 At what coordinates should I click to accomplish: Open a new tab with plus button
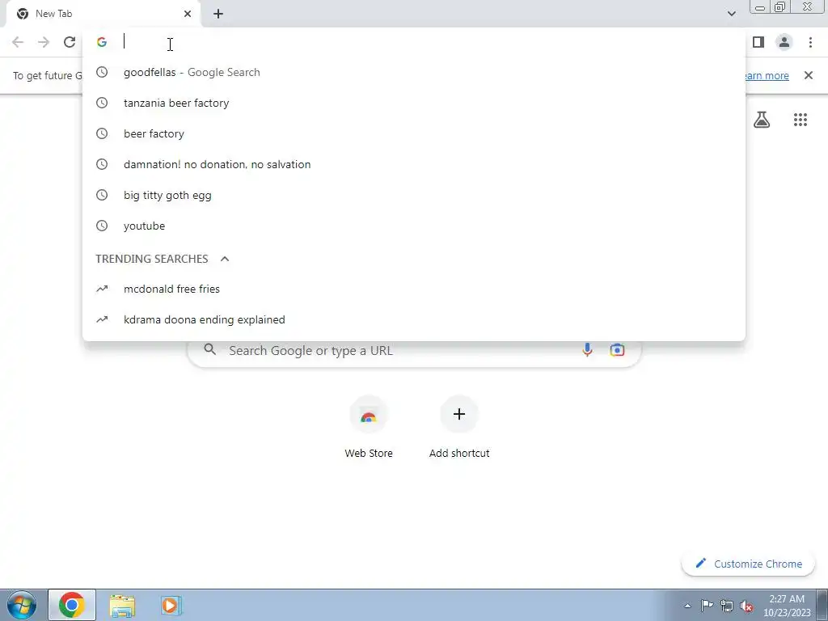[218, 14]
